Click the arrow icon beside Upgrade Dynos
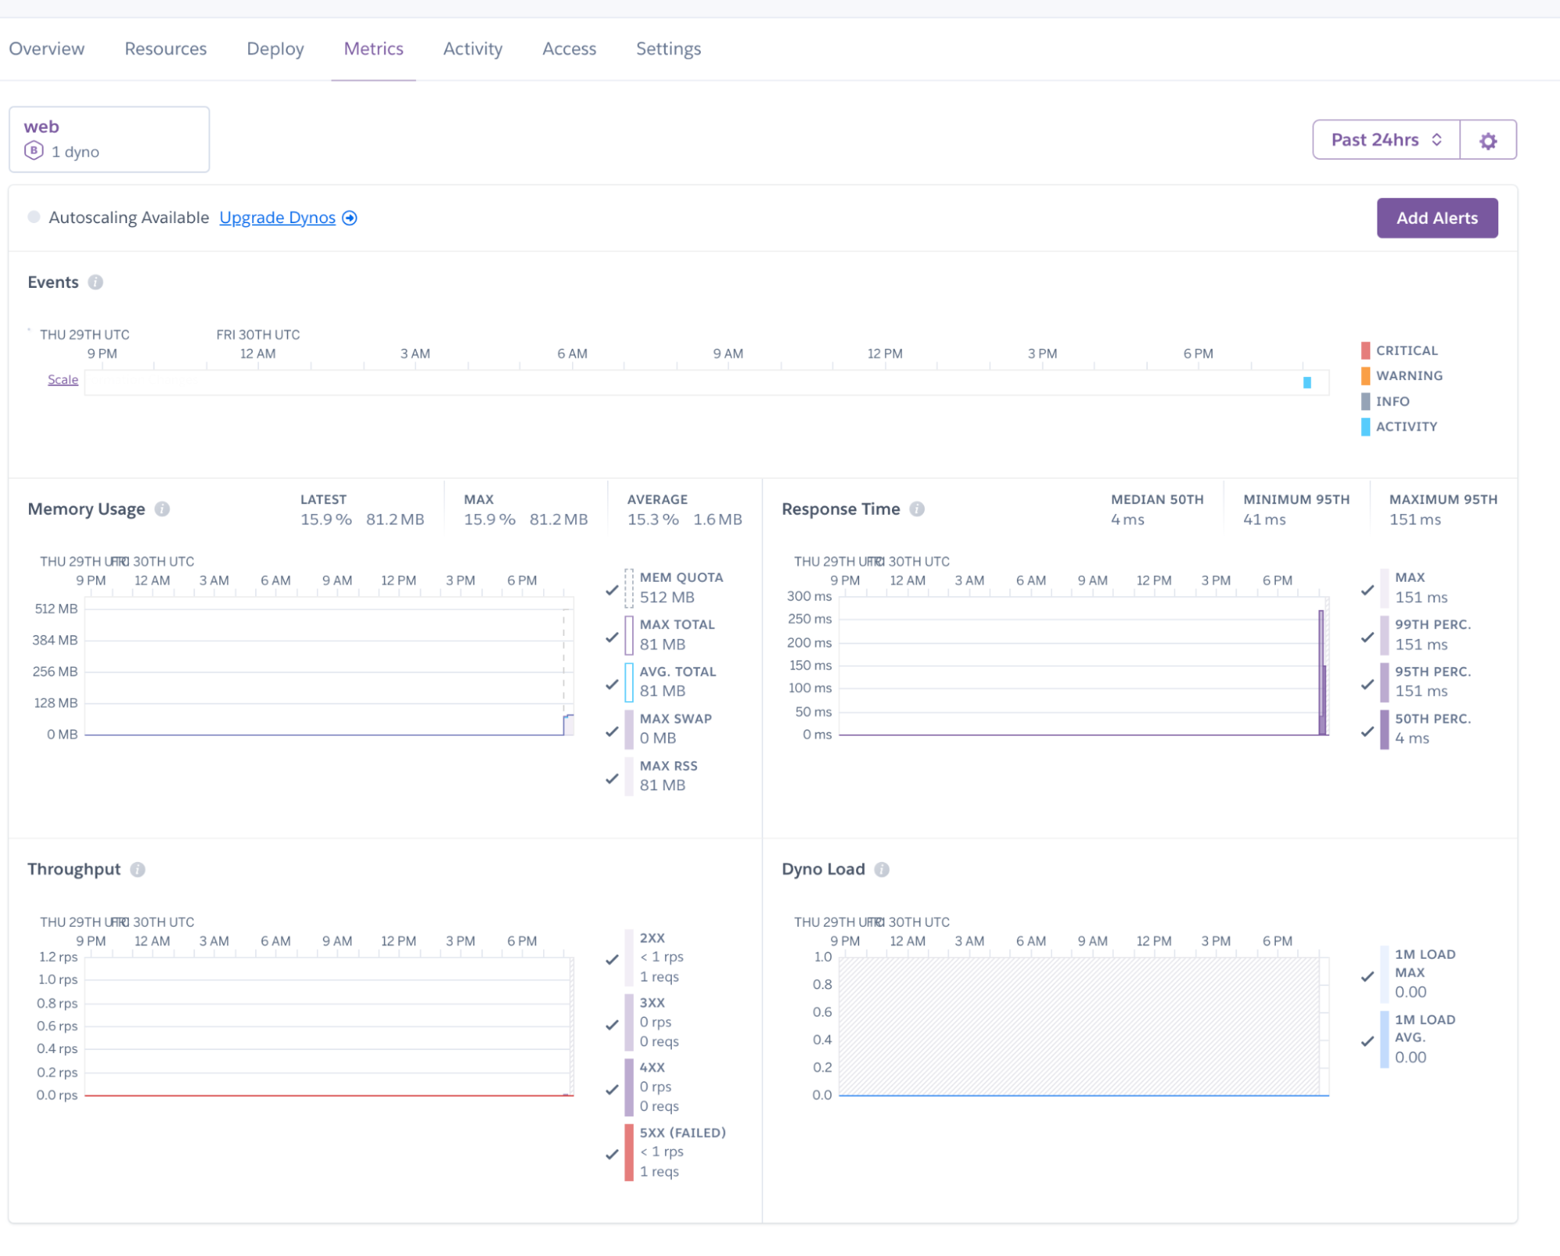This screenshot has width=1560, height=1256. point(350,218)
